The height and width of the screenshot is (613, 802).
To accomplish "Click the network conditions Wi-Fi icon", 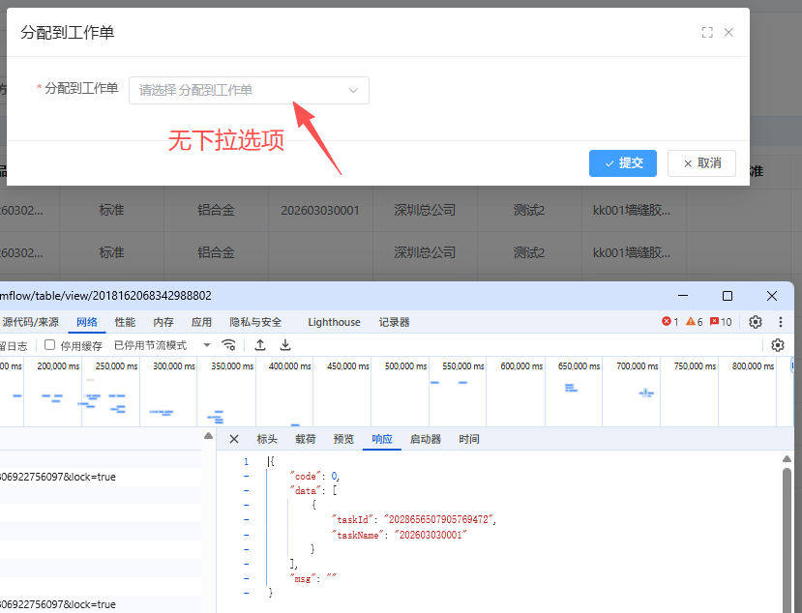I will coord(229,345).
